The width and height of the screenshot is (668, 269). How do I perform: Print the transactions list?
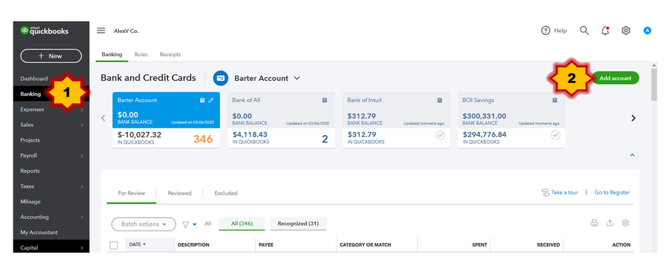594,223
